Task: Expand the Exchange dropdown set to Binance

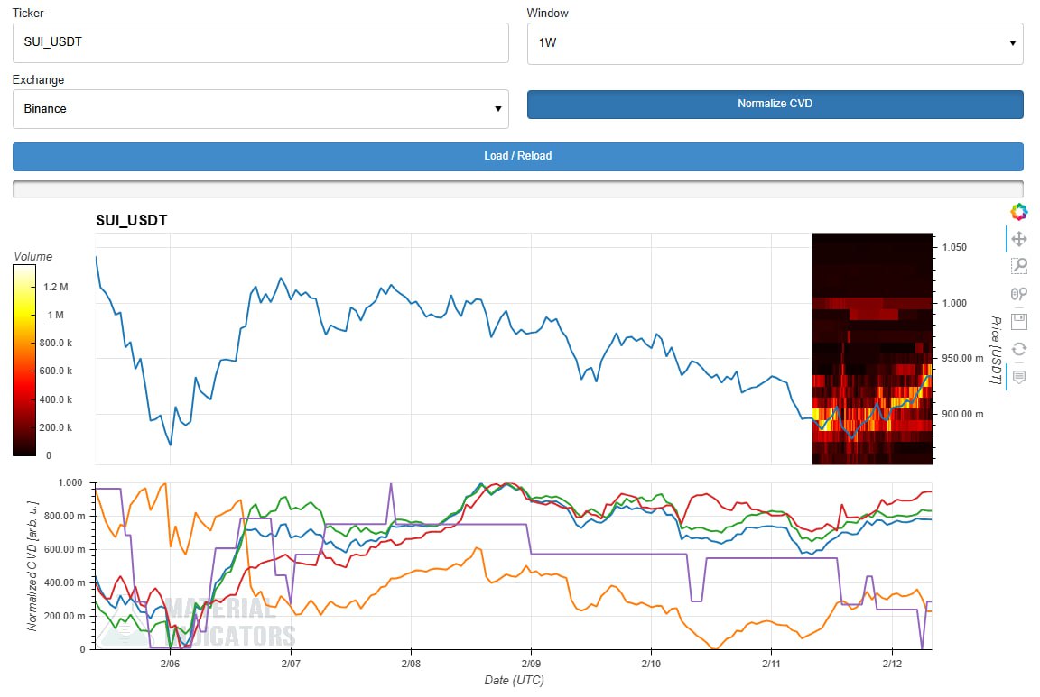Action: click(260, 109)
